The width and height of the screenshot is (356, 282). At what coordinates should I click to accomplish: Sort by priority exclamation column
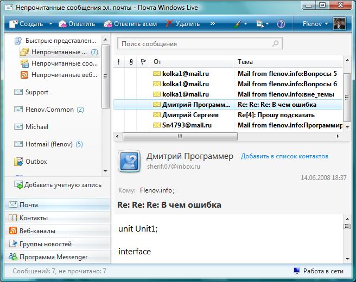[119, 62]
